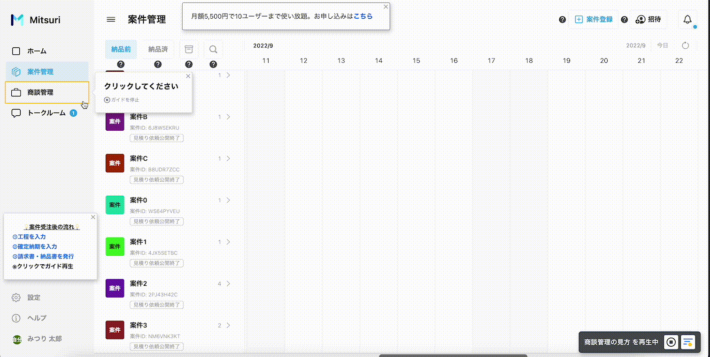The height and width of the screenshot is (357, 710).
Task: Close the pricing banner popup
Action: coord(386,7)
